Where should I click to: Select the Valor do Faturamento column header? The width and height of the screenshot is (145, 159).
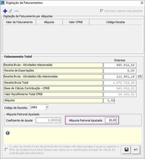(19, 22)
